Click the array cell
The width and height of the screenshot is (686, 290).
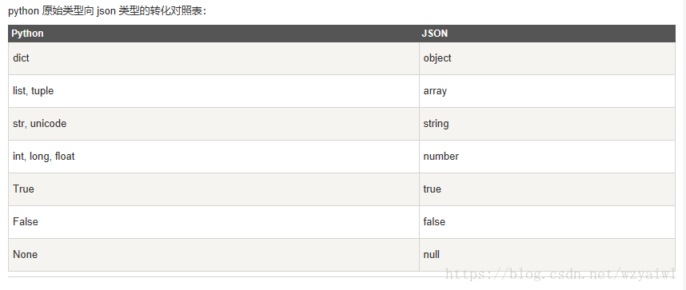point(547,91)
